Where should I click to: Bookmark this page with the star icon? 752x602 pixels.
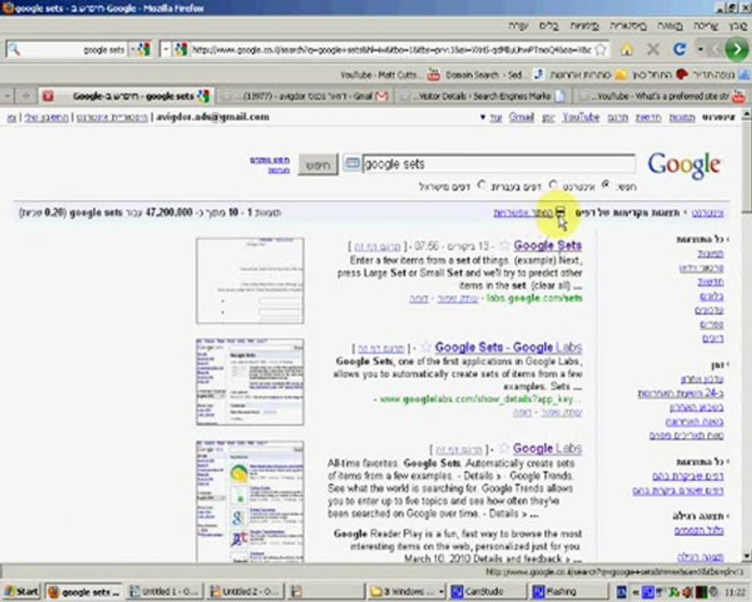pyautogui.click(x=601, y=49)
